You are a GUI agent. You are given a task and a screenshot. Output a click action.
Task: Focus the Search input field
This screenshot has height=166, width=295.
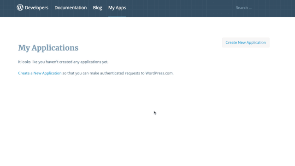tap(252, 8)
